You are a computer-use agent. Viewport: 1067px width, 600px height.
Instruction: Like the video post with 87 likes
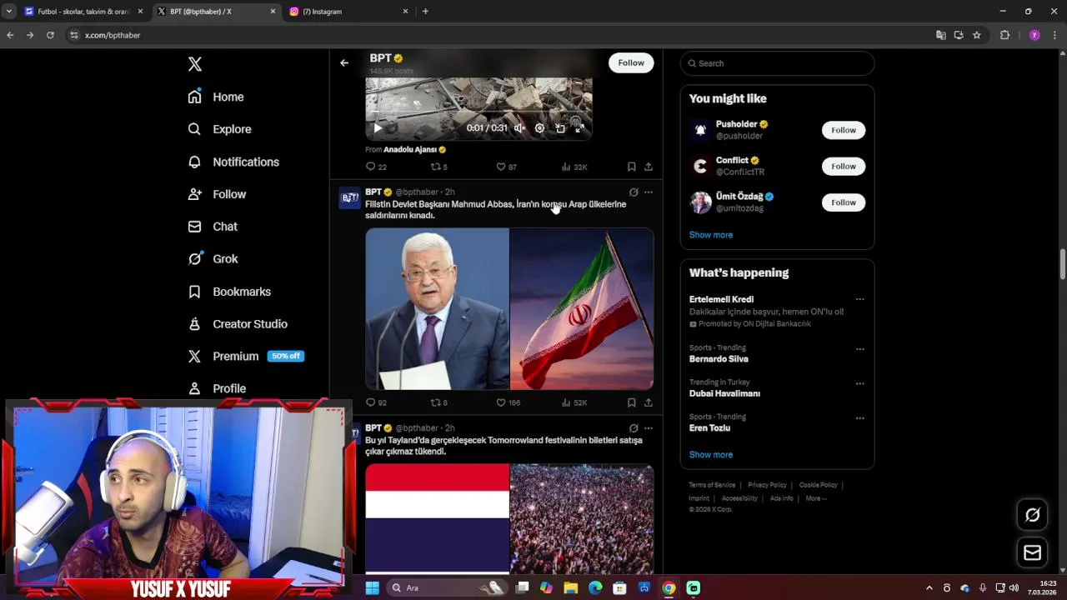[x=506, y=167]
